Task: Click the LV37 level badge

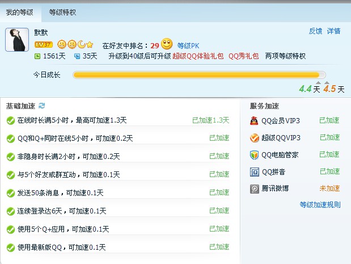Action: (44, 44)
